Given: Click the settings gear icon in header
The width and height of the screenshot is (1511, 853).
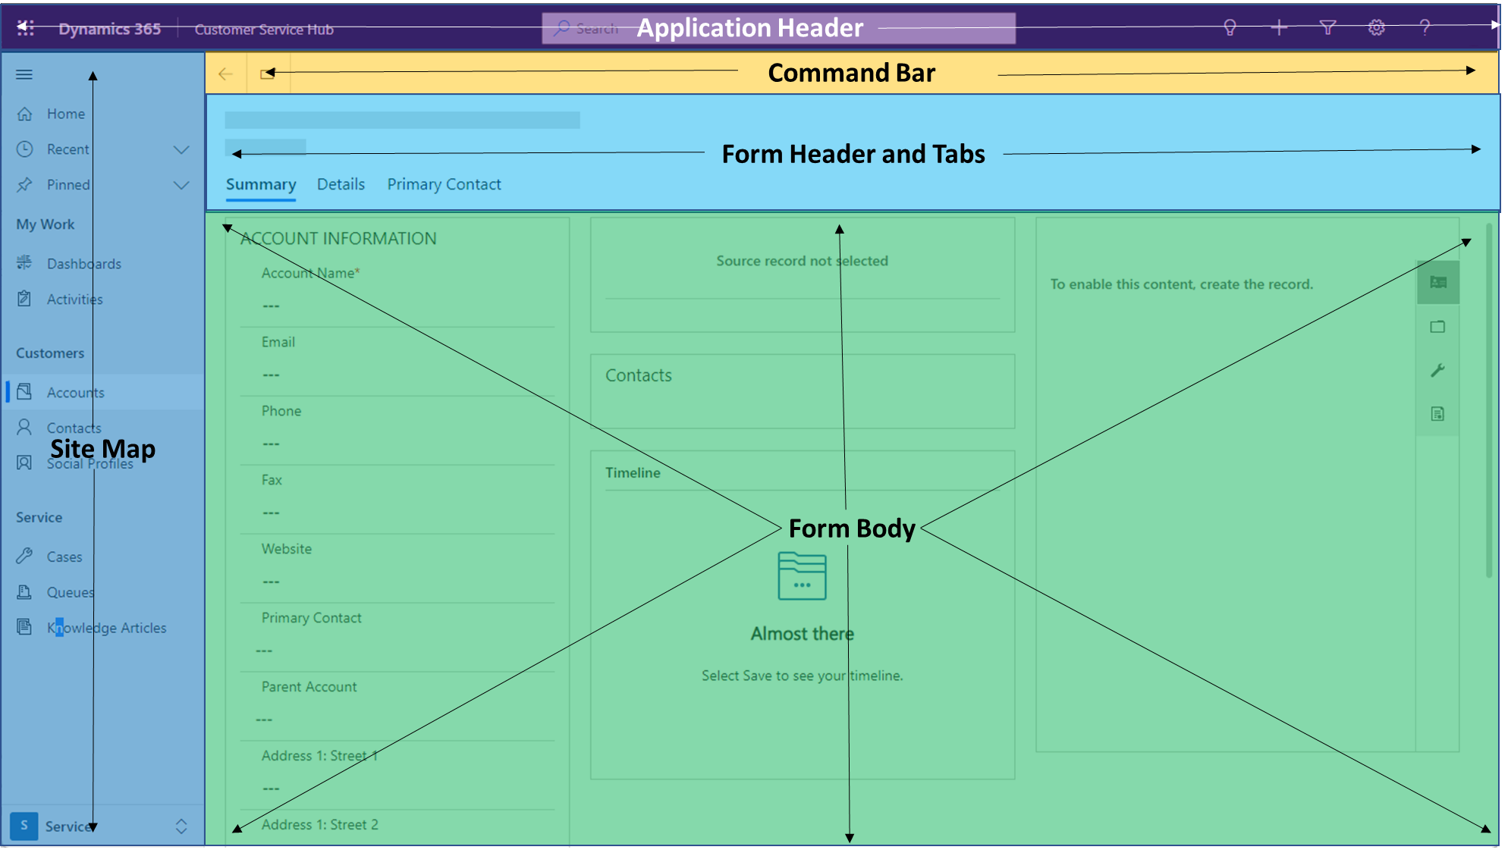Looking at the screenshot, I should (1376, 28).
